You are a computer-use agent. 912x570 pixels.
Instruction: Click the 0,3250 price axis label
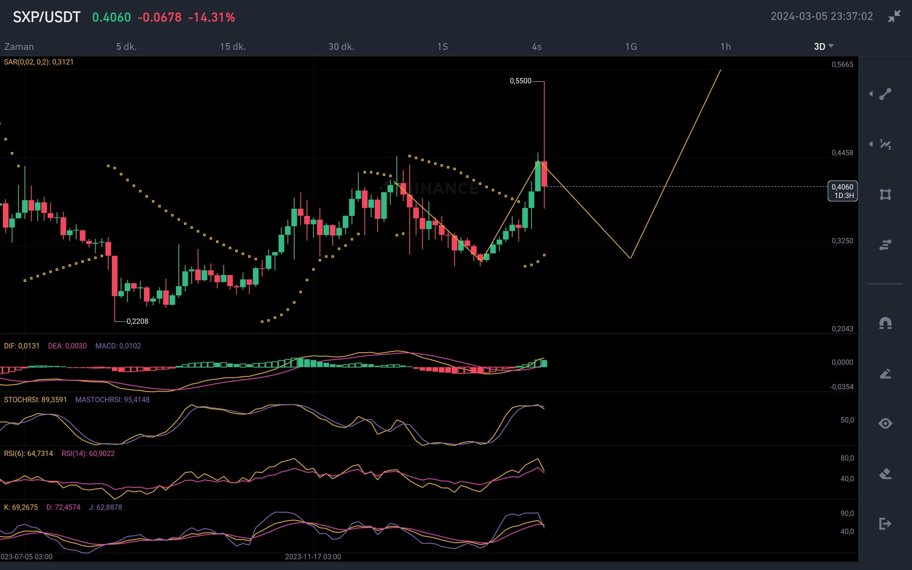pos(842,241)
